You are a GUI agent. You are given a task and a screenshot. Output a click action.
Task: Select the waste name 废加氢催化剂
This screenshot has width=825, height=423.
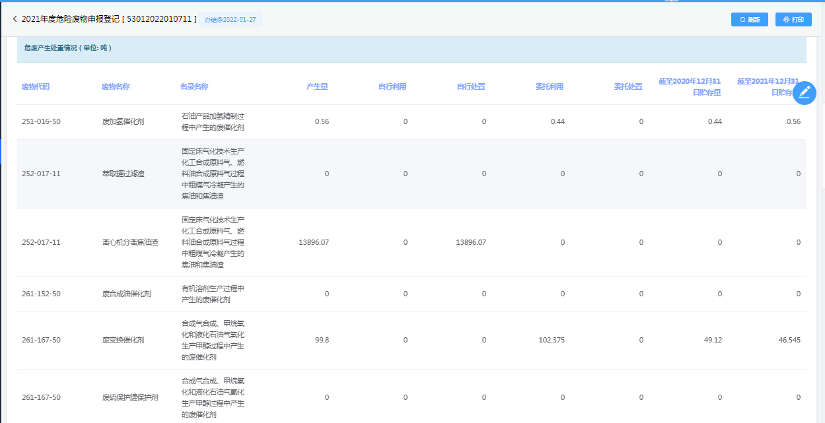124,121
